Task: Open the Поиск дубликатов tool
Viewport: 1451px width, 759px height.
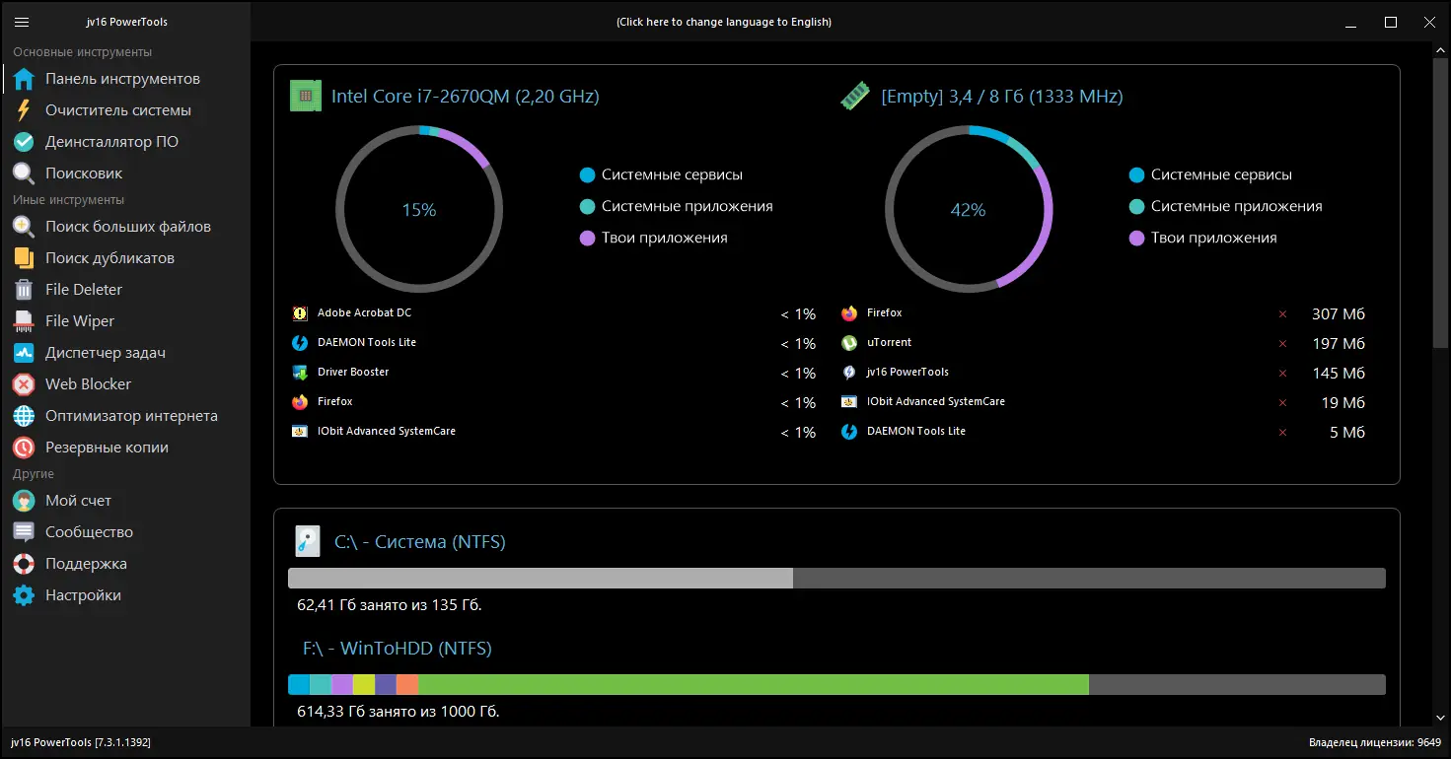Action: pyautogui.click(x=126, y=258)
